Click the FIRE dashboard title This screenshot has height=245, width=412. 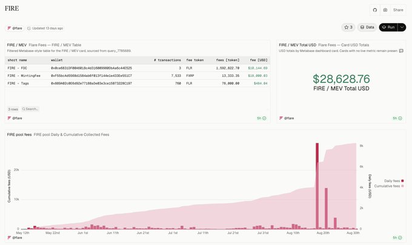pyautogui.click(x=12, y=8)
